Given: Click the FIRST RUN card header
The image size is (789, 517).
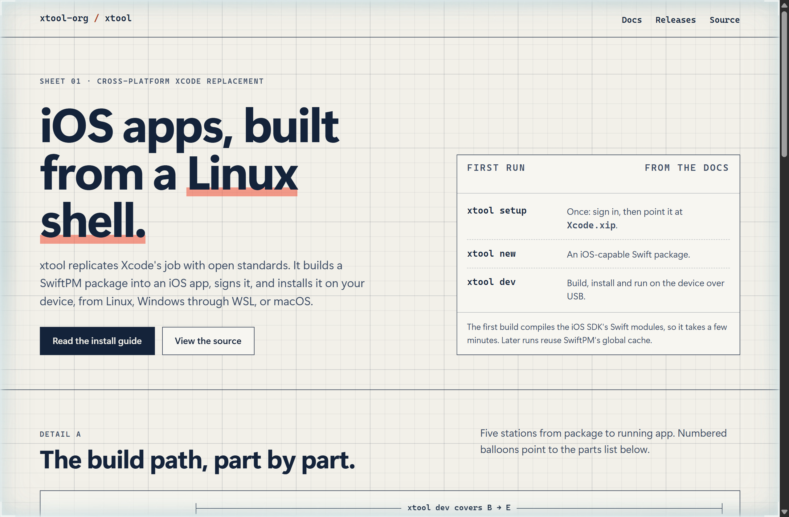Looking at the screenshot, I should 496,168.
